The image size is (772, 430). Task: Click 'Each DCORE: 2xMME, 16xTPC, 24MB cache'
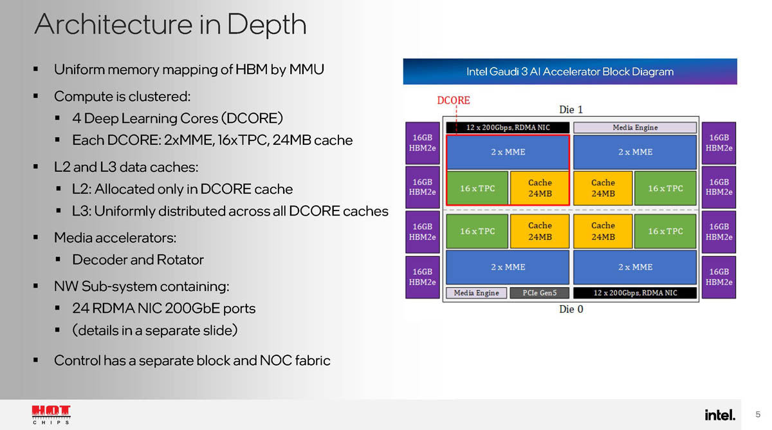212,140
